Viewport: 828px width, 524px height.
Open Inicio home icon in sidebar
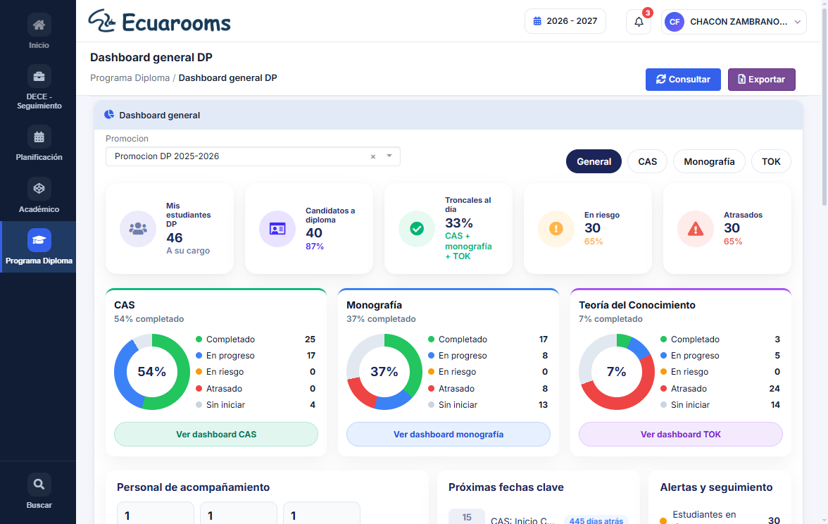(x=39, y=25)
